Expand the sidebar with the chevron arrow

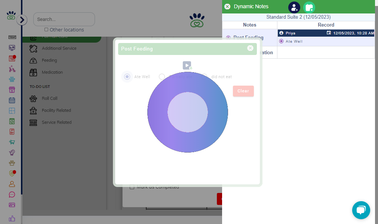(22, 20)
